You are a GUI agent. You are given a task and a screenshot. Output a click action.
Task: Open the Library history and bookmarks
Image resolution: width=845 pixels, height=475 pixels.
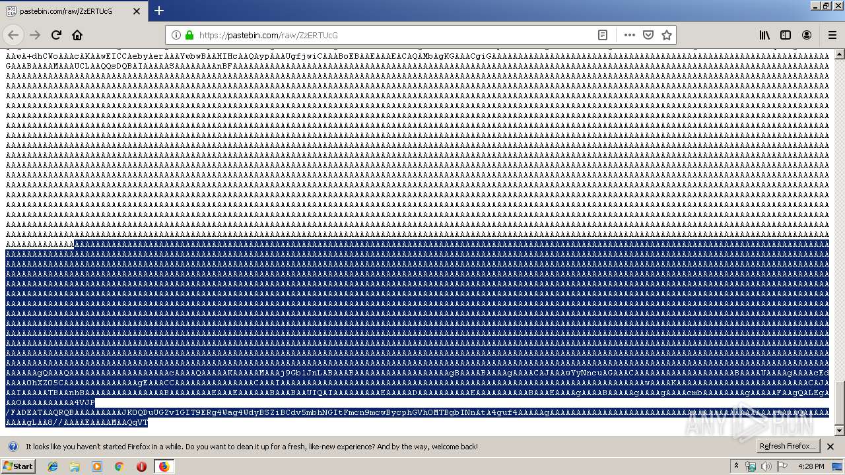(x=764, y=35)
